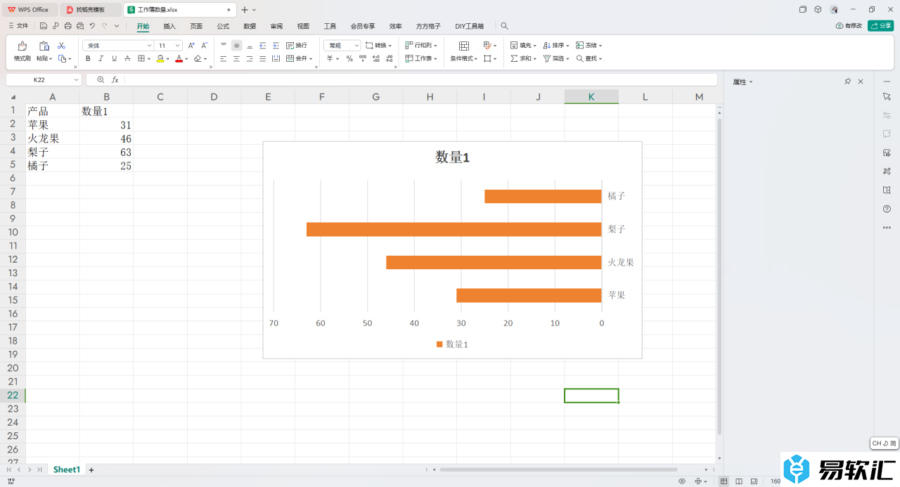Click the Strikethrough formatting icon
Screen dimensions: 900x487
[x=127, y=59]
